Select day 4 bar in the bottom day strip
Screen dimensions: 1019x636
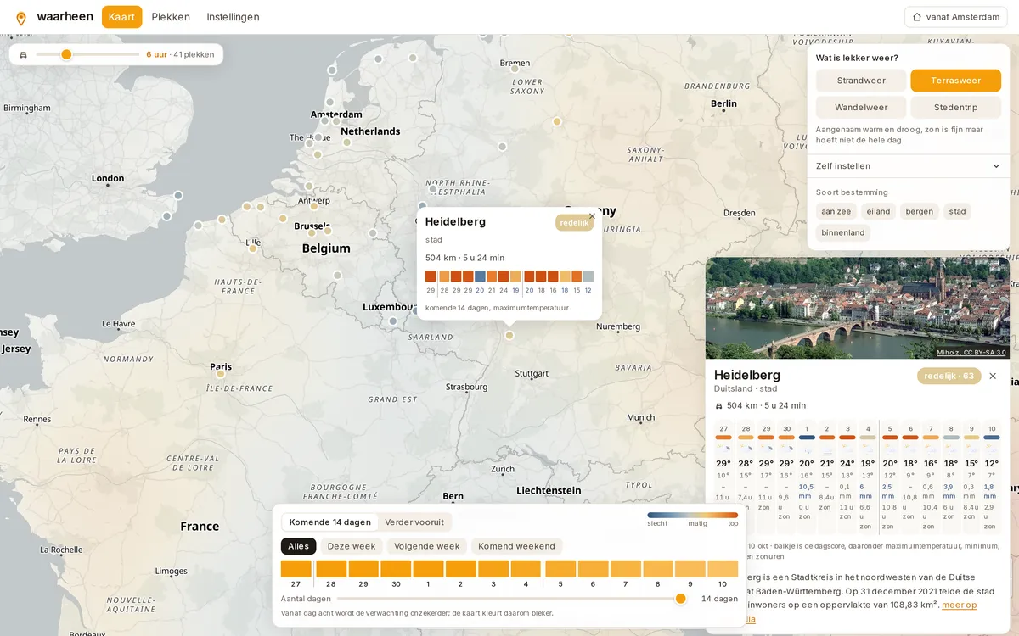pyautogui.click(x=526, y=569)
